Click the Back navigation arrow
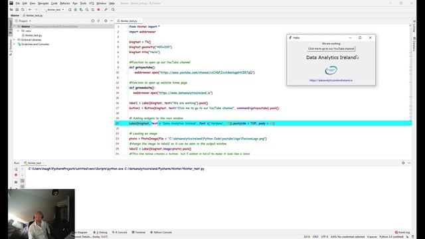The width and height of the screenshot is (425, 239). [x=30, y=9]
